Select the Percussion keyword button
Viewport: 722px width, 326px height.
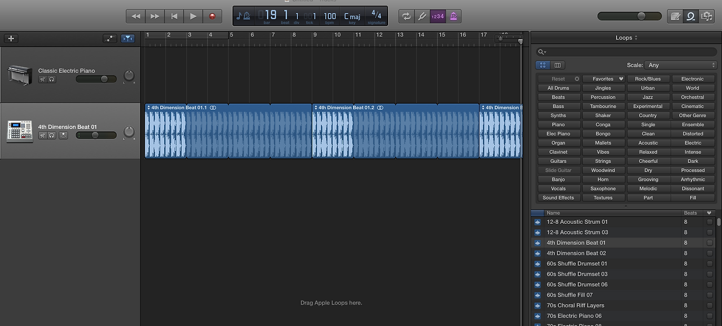point(604,97)
